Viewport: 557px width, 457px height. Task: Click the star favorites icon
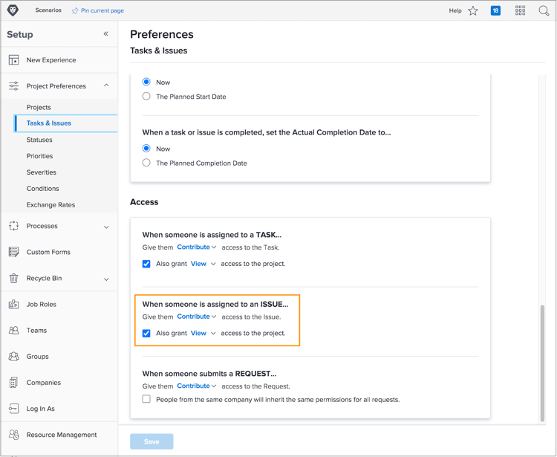click(x=473, y=10)
